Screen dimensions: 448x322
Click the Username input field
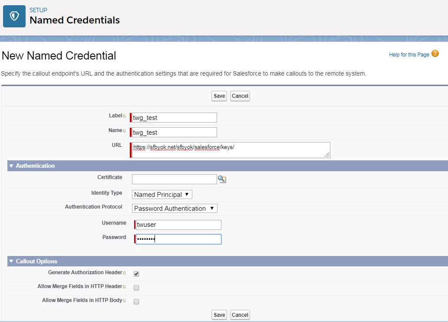coord(178,225)
